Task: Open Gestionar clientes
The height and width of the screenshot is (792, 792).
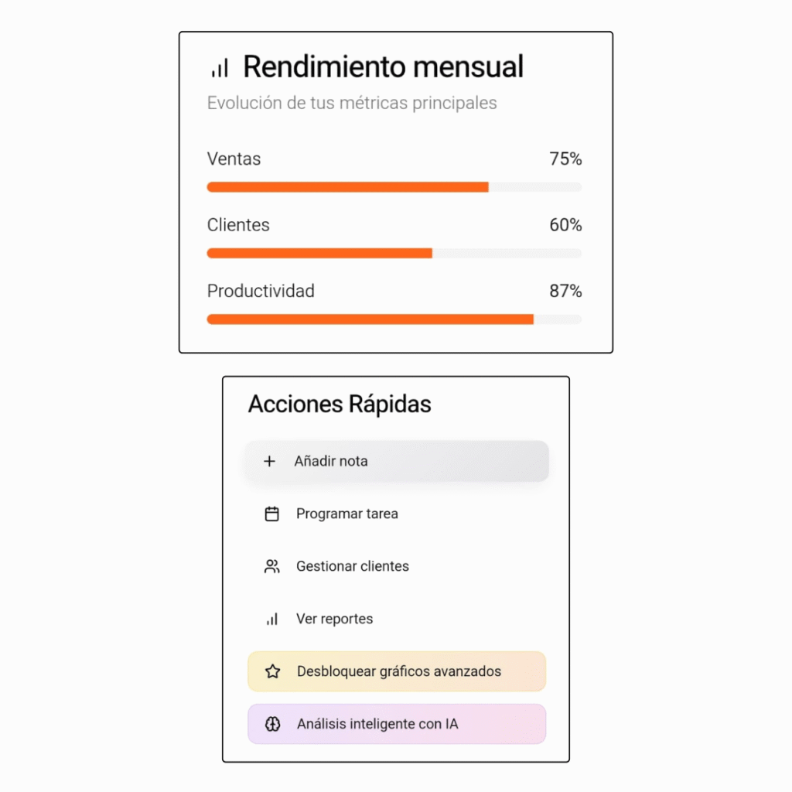Action: [352, 567]
